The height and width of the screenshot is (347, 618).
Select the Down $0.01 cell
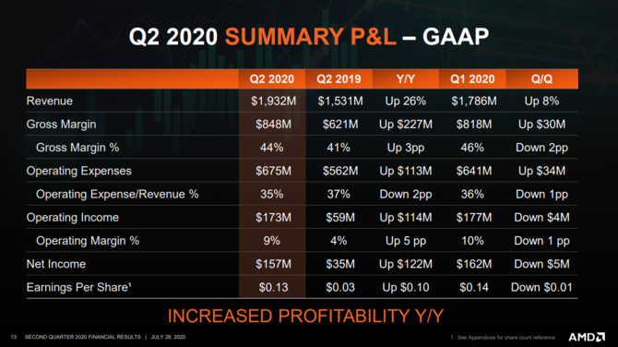(x=541, y=287)
